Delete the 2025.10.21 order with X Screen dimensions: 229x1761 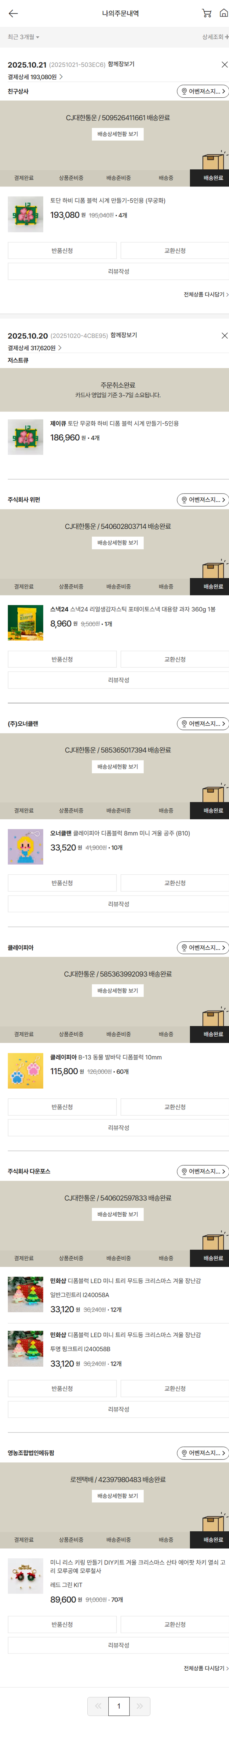pyautogui.click(x=224, y=64)
